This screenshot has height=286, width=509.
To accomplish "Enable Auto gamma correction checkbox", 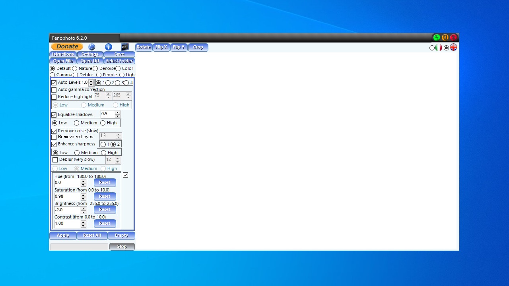I will tap(54, 90).
